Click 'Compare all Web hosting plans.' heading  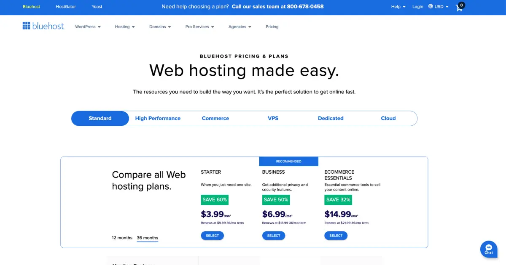(x=149, y=180)
